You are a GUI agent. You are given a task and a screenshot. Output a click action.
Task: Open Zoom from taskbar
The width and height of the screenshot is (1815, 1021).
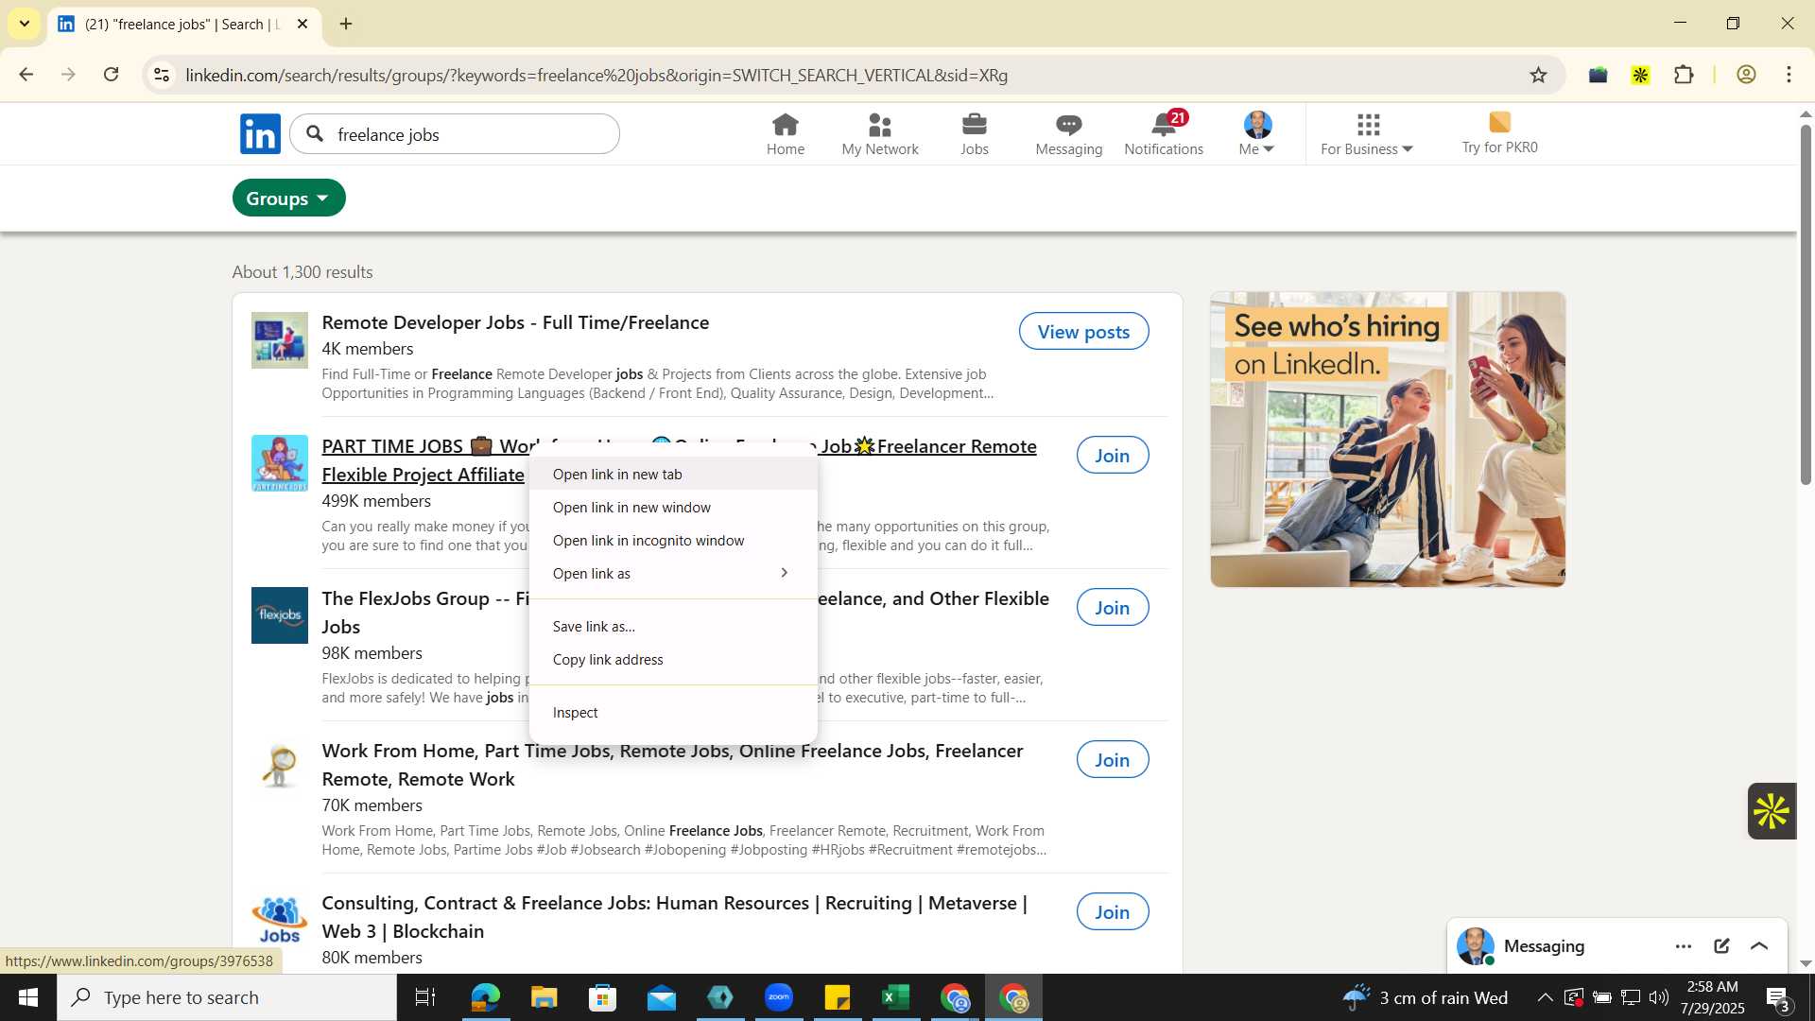[778, 997]
